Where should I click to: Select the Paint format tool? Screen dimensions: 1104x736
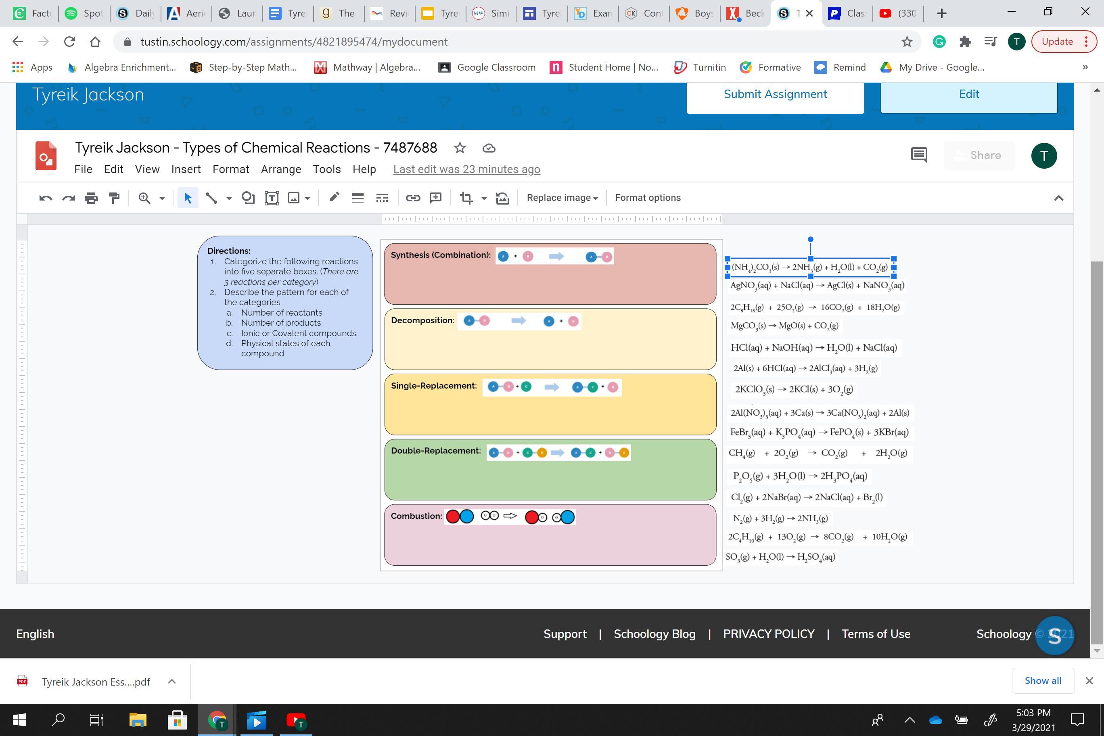pyautogui.click(x=114, y=198)
